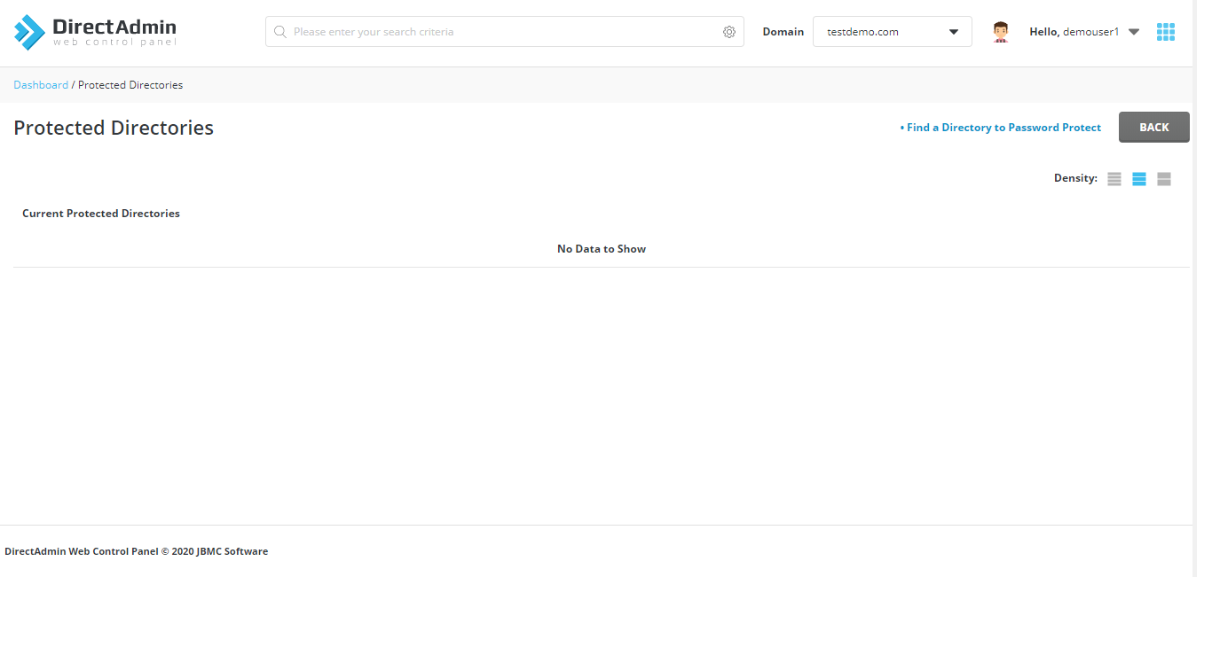Focus the search criteria input field
This screenshot has height=647, width=1212.
coord(505,32)
